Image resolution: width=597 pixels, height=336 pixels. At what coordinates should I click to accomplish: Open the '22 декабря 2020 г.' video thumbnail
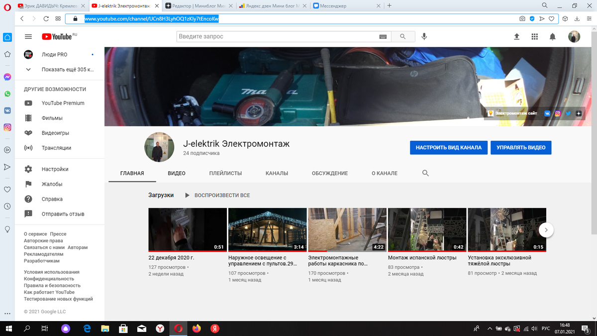pos(188,229)
